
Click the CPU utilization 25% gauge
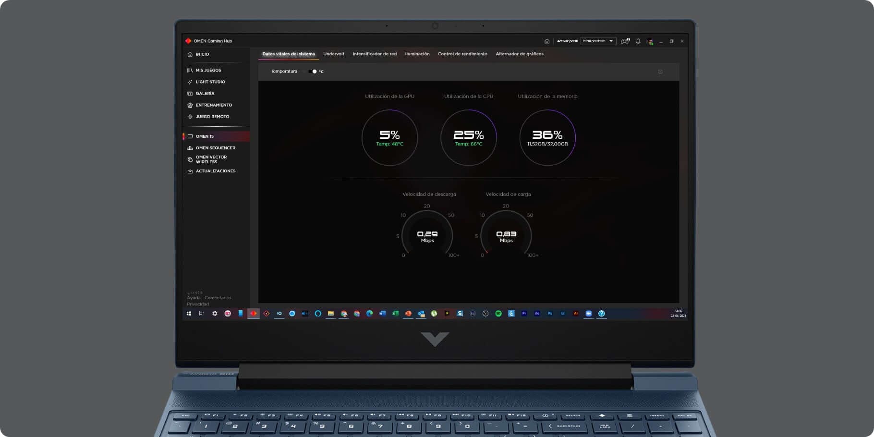469,138
